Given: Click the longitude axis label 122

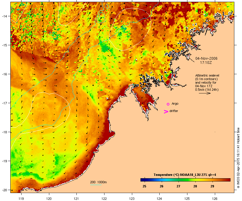Looking at the screenshot, I should coord(104,199).
